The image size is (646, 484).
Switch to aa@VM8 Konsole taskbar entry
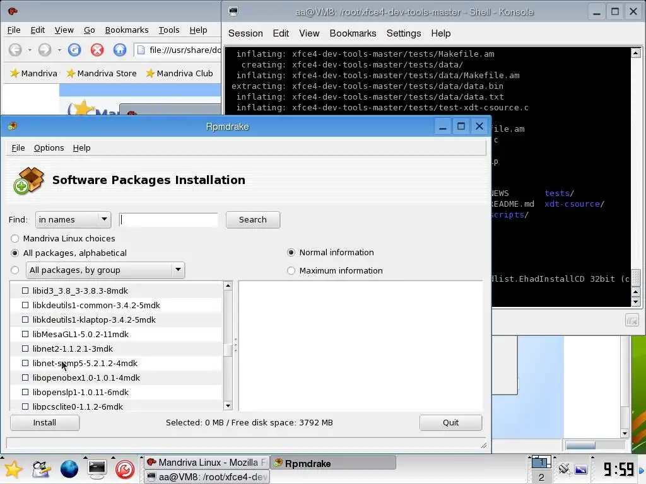point(206,477)
